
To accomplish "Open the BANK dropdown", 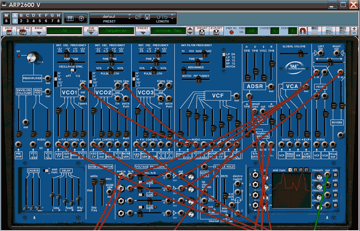I will click(x=39, y=31).
